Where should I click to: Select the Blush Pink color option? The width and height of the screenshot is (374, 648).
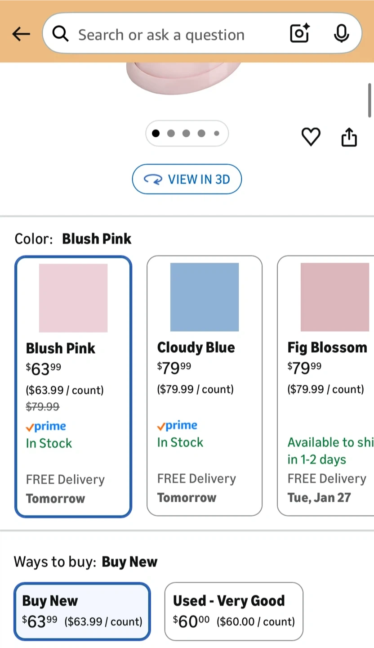[x=73, y=386]
